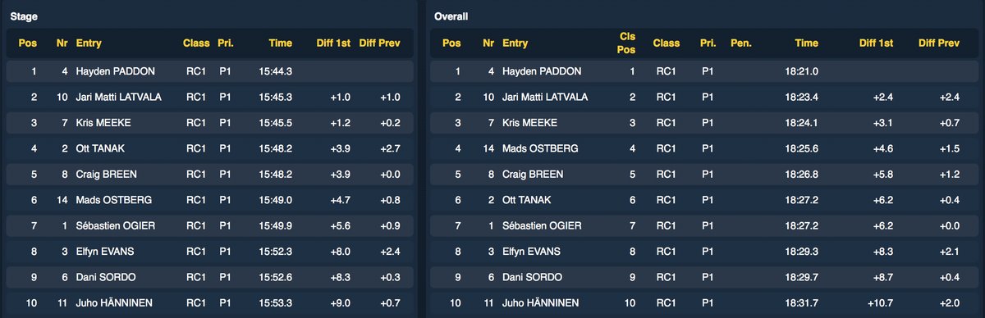Sort Overall table by Cls Pos header

627,42
